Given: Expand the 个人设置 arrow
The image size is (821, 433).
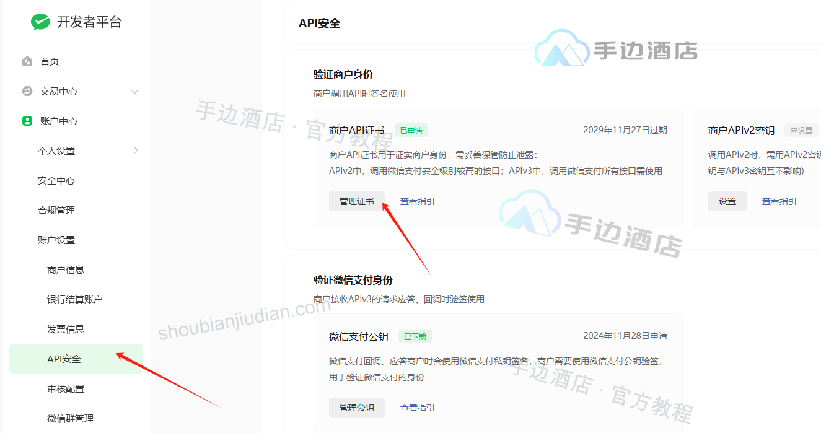Looking at the screenshot, I should click(136, 151).
